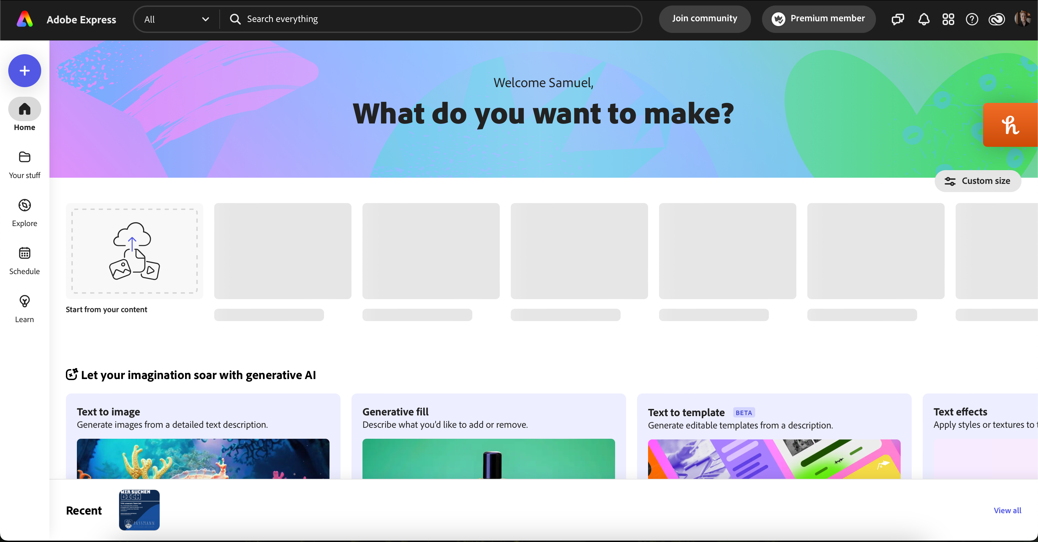This screenshot has height=542, width=1038.
Task: Open the notifications bell
Action: click(x=924, y=19)
